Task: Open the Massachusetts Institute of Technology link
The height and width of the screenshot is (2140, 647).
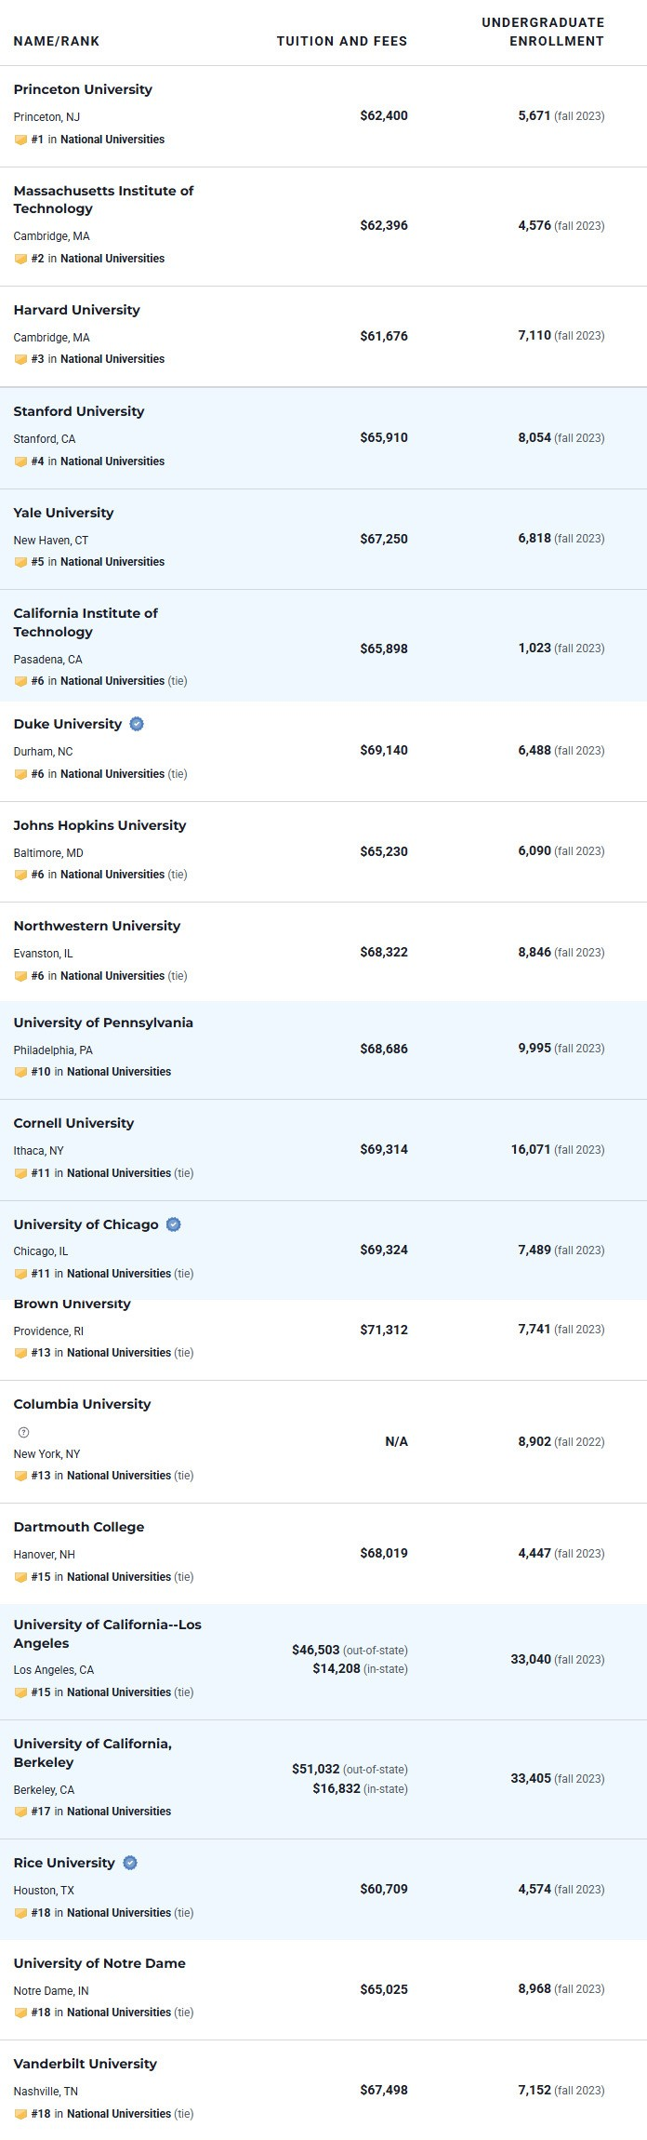Action: (103, 199)
